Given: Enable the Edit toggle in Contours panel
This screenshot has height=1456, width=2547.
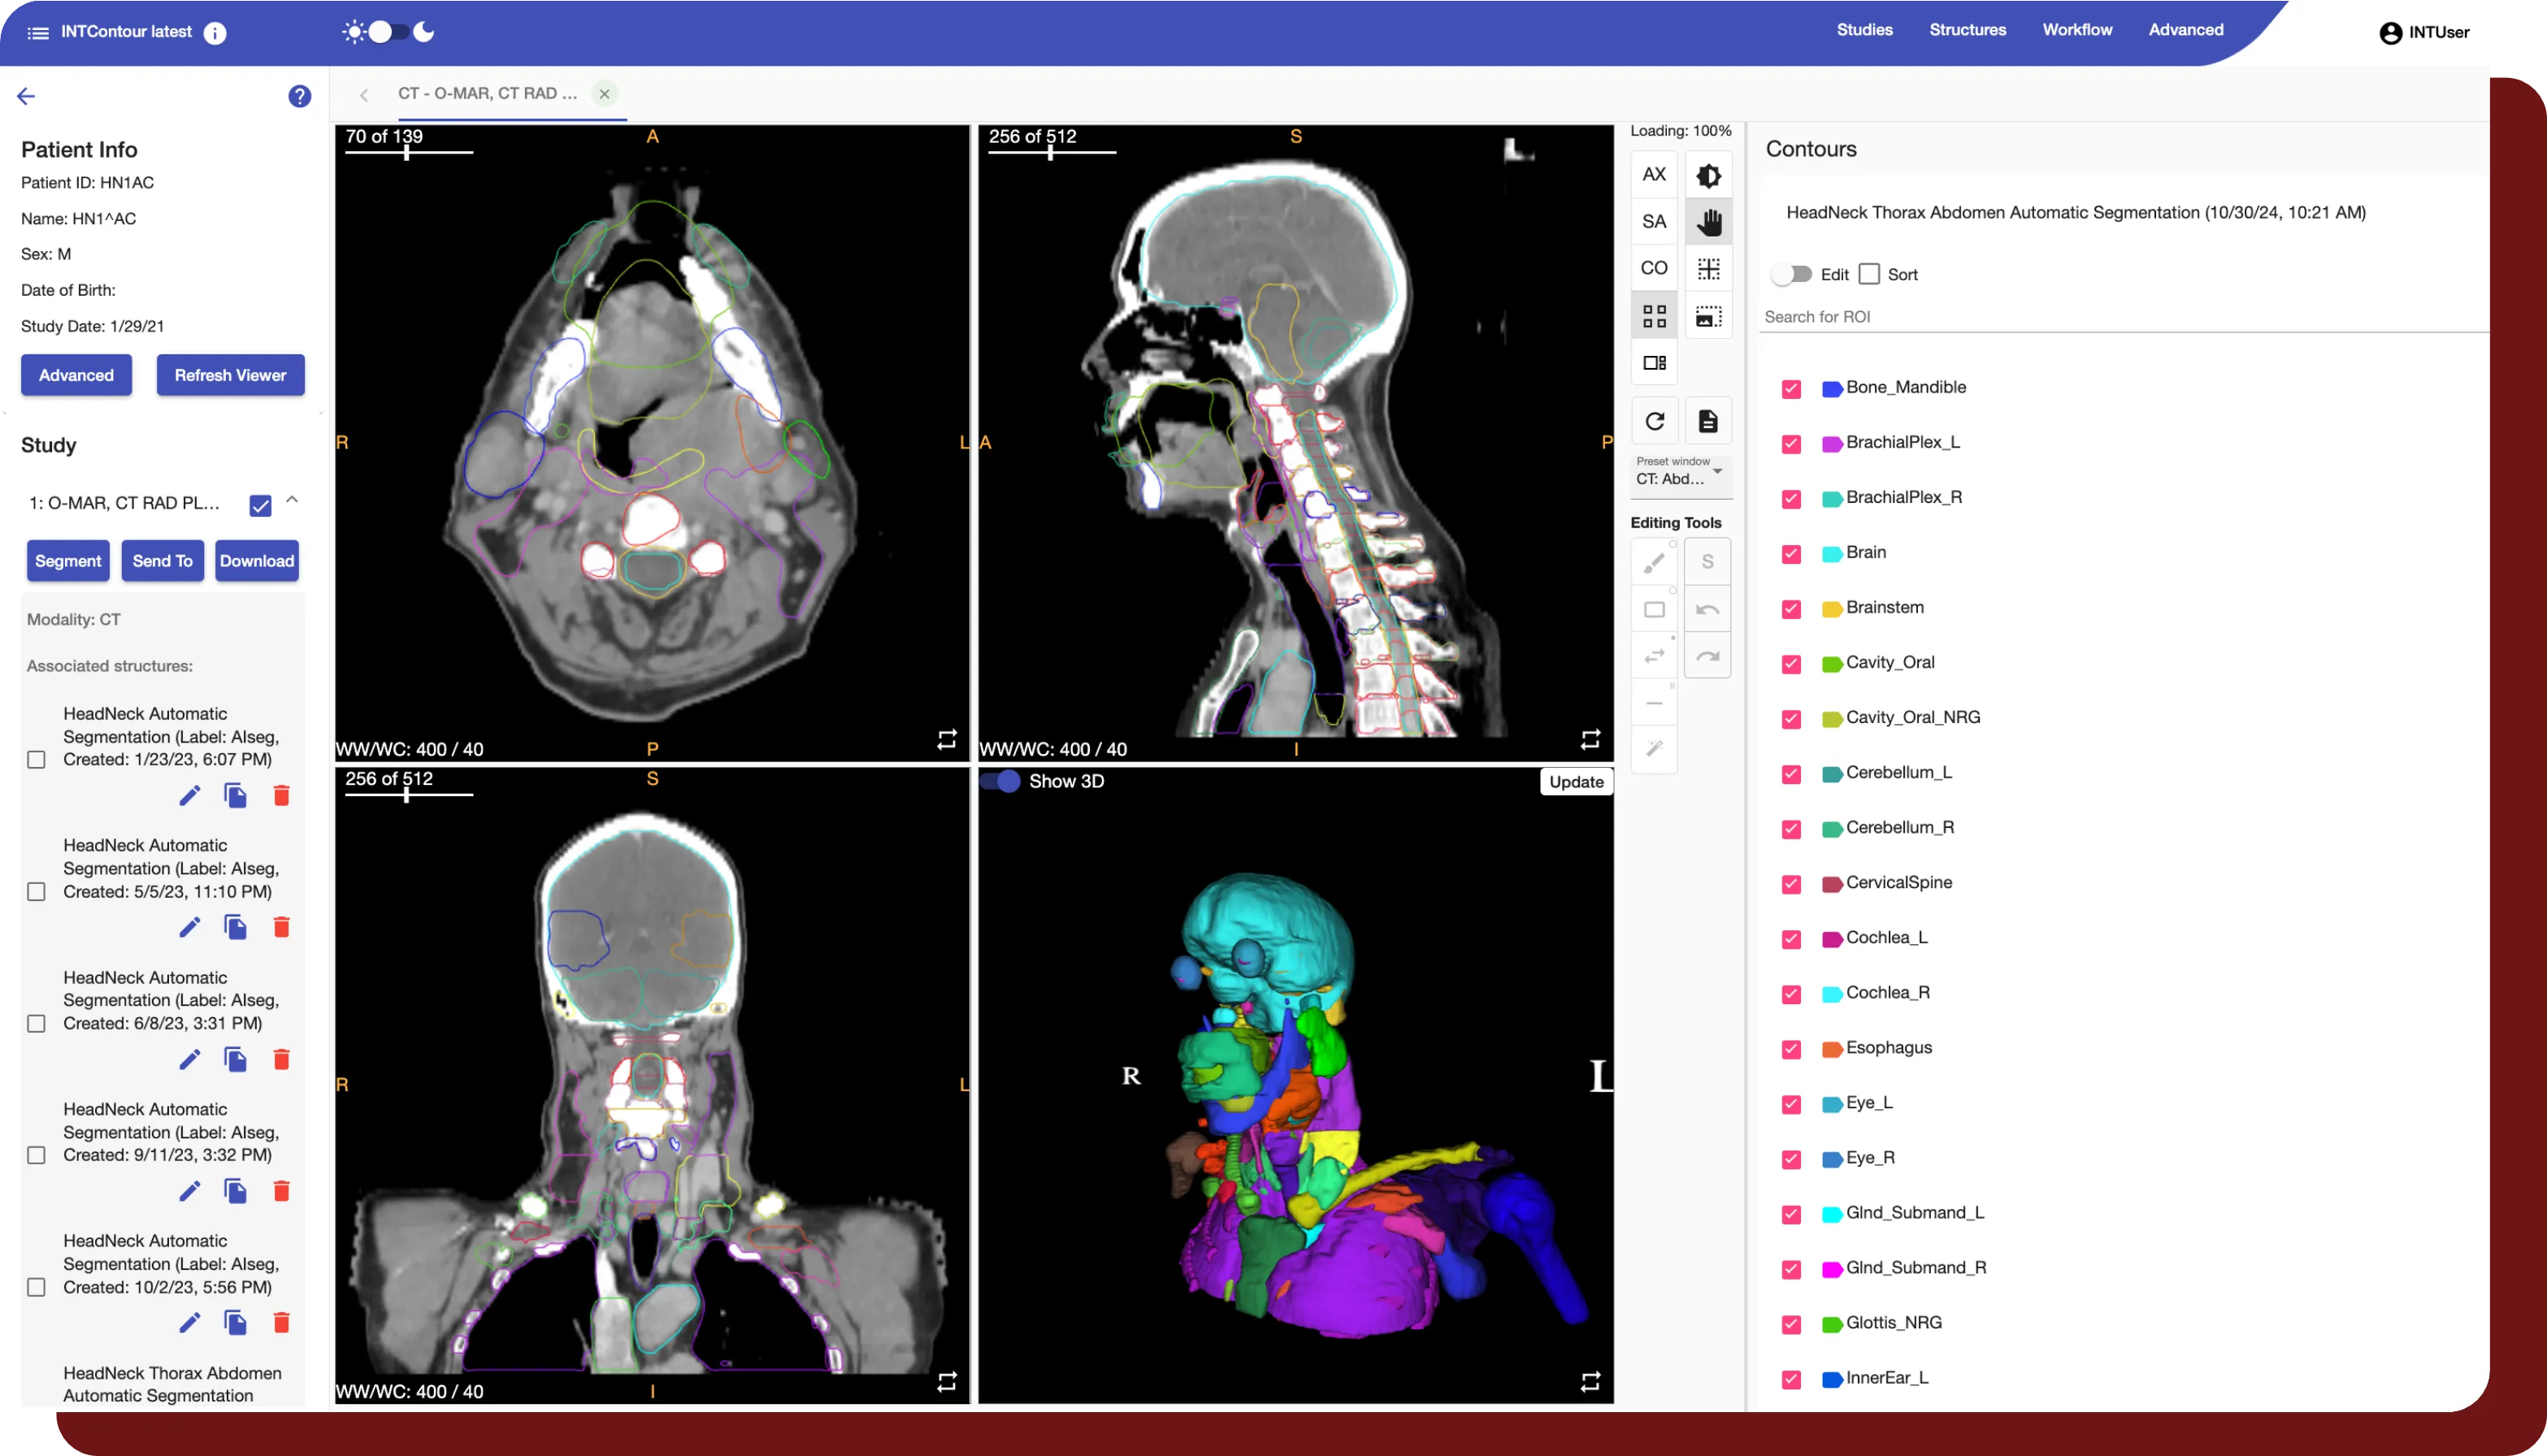Looking at the screenshot, I should tap(1793, 273).
